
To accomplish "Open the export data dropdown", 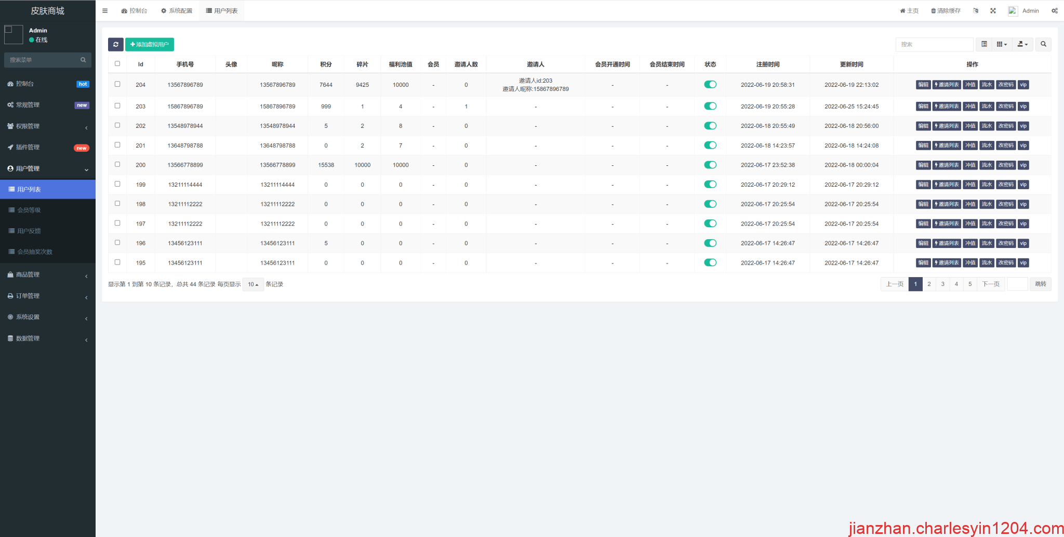I will (1022, 45).
